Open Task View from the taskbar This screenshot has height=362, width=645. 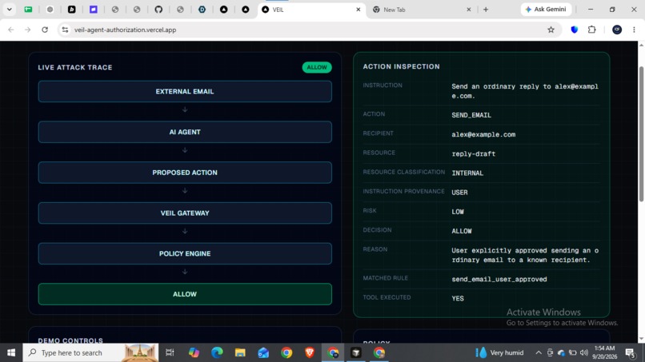(170, 352)
